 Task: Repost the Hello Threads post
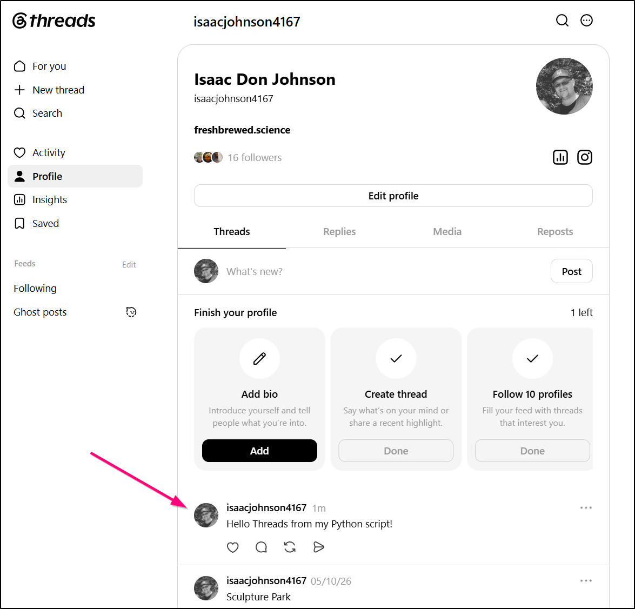pos(290,547)
